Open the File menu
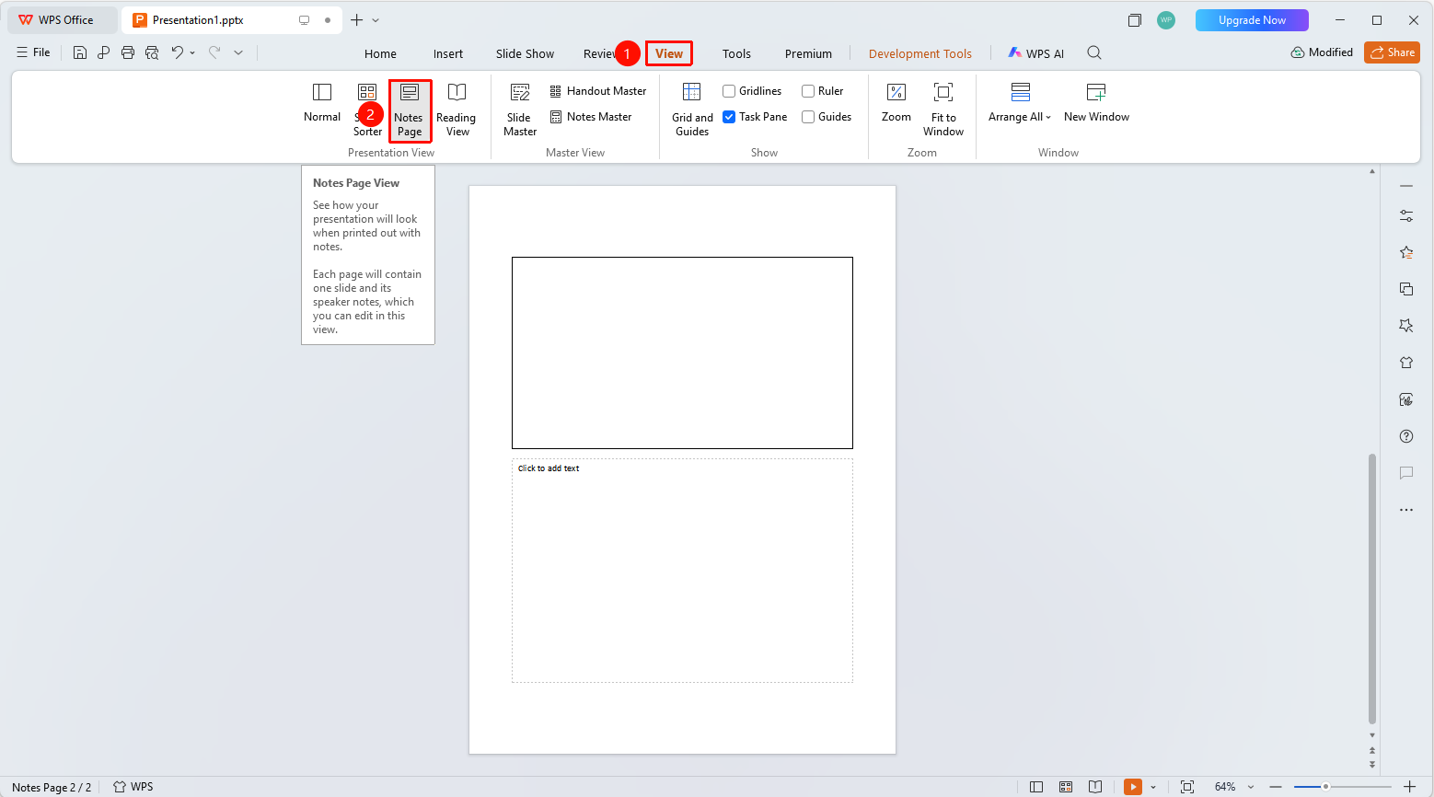The width and height of the screenshot is (1434, 797). coord(33,52)
